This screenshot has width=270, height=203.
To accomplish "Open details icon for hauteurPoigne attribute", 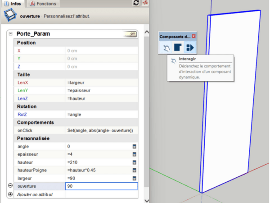I will pyautogui.click(x=134, y=170).
